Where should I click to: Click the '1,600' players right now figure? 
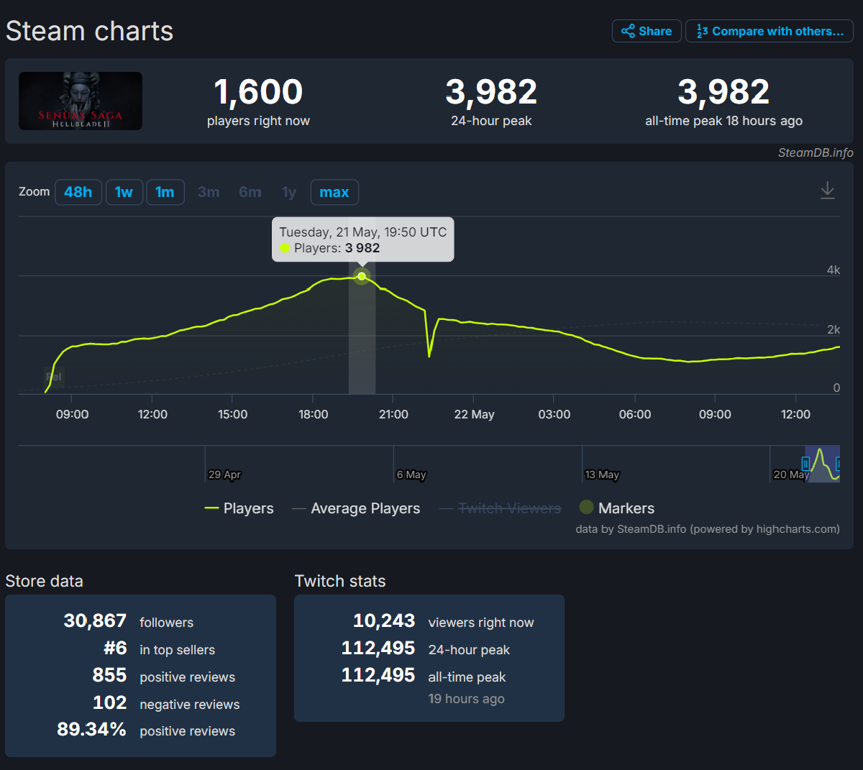pyautogui.click(x=258, y=92)
